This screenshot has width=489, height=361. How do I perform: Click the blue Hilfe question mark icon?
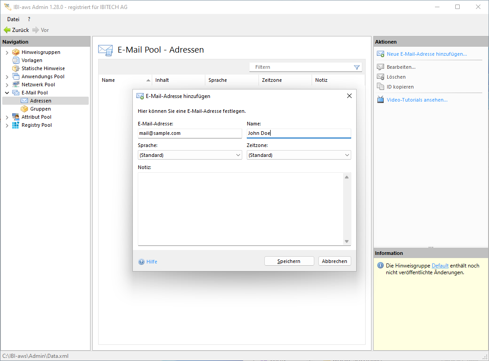click(x=141, y=262)
